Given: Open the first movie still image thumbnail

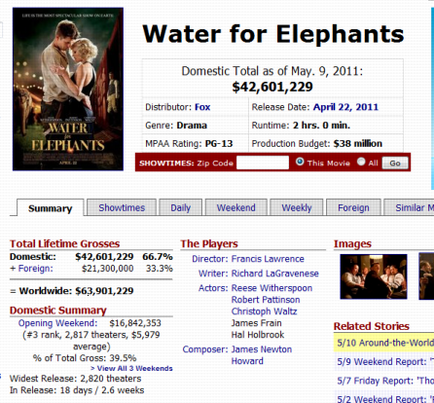Looking at the screenshot, I should [x=374, y=276].
